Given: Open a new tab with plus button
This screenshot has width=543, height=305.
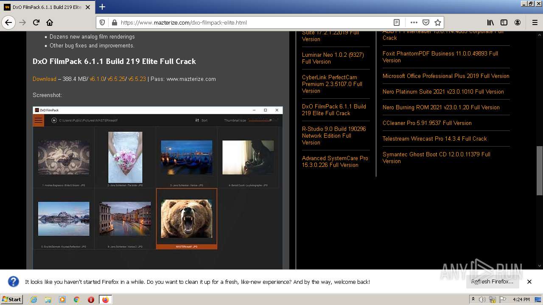Looking at the screenshot, I should click(102, 7).
